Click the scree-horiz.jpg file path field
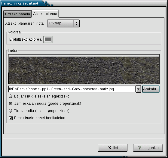The width and height of the screenshot is (168, 158). [72, 89]
